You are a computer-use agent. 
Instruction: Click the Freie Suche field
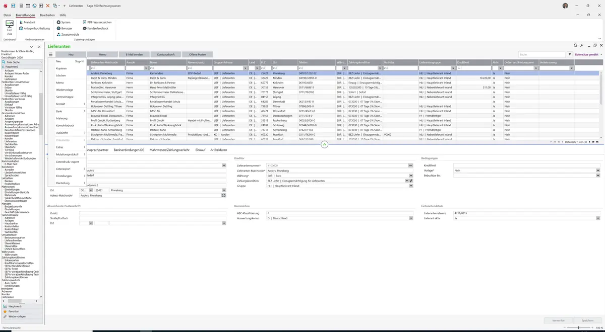(23, 62)
